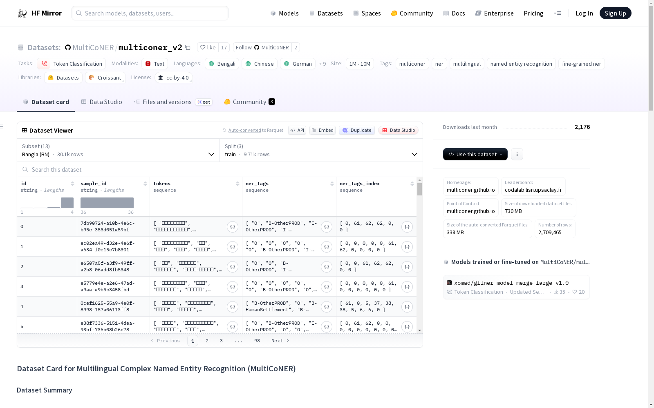Click the HF Mirror logo icon

click(x=22, y=13)
